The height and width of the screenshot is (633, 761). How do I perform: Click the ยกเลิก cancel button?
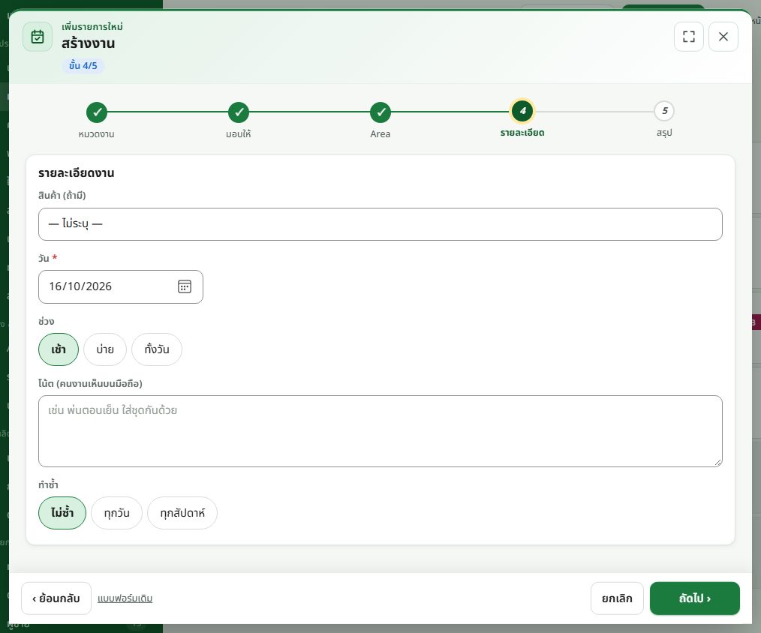(x=618, y=598)
